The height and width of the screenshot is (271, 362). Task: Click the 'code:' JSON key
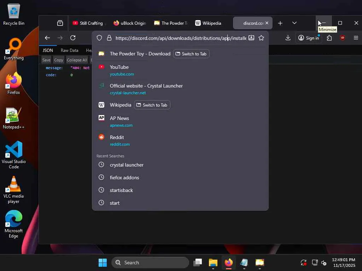tap(51, 75)
